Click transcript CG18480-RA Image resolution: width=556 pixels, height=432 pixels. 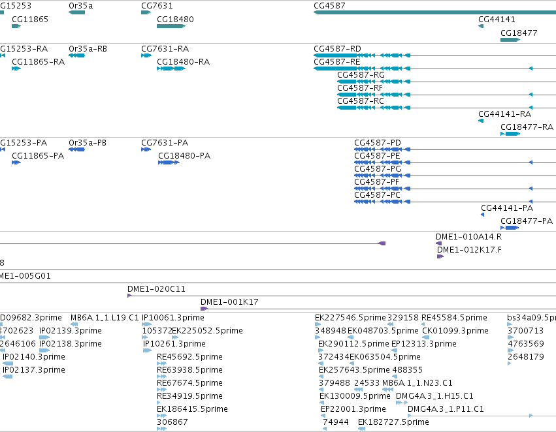click(x=171, y=69)
